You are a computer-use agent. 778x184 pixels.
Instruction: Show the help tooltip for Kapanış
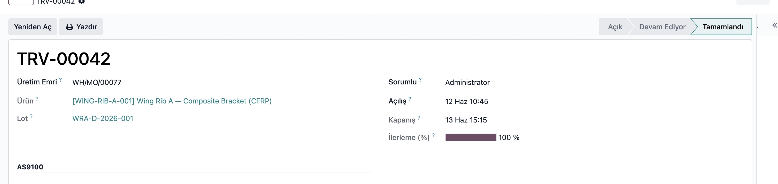(x=419, y=118)
